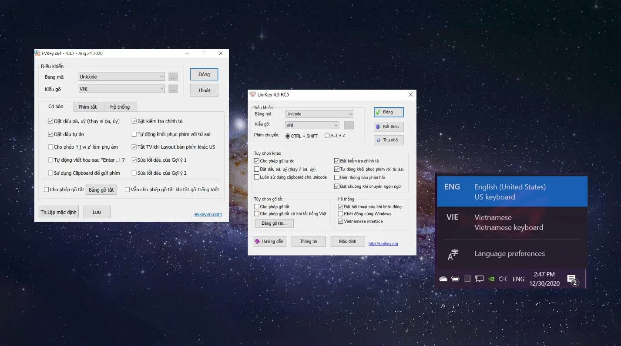
Task: Enable 'Khởi động cùng Windows'
Action: pyautogui.click(x=340, y=214)
